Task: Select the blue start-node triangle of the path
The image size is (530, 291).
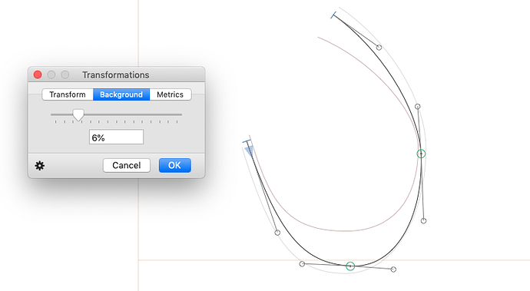Action: (x=249, y=150)
